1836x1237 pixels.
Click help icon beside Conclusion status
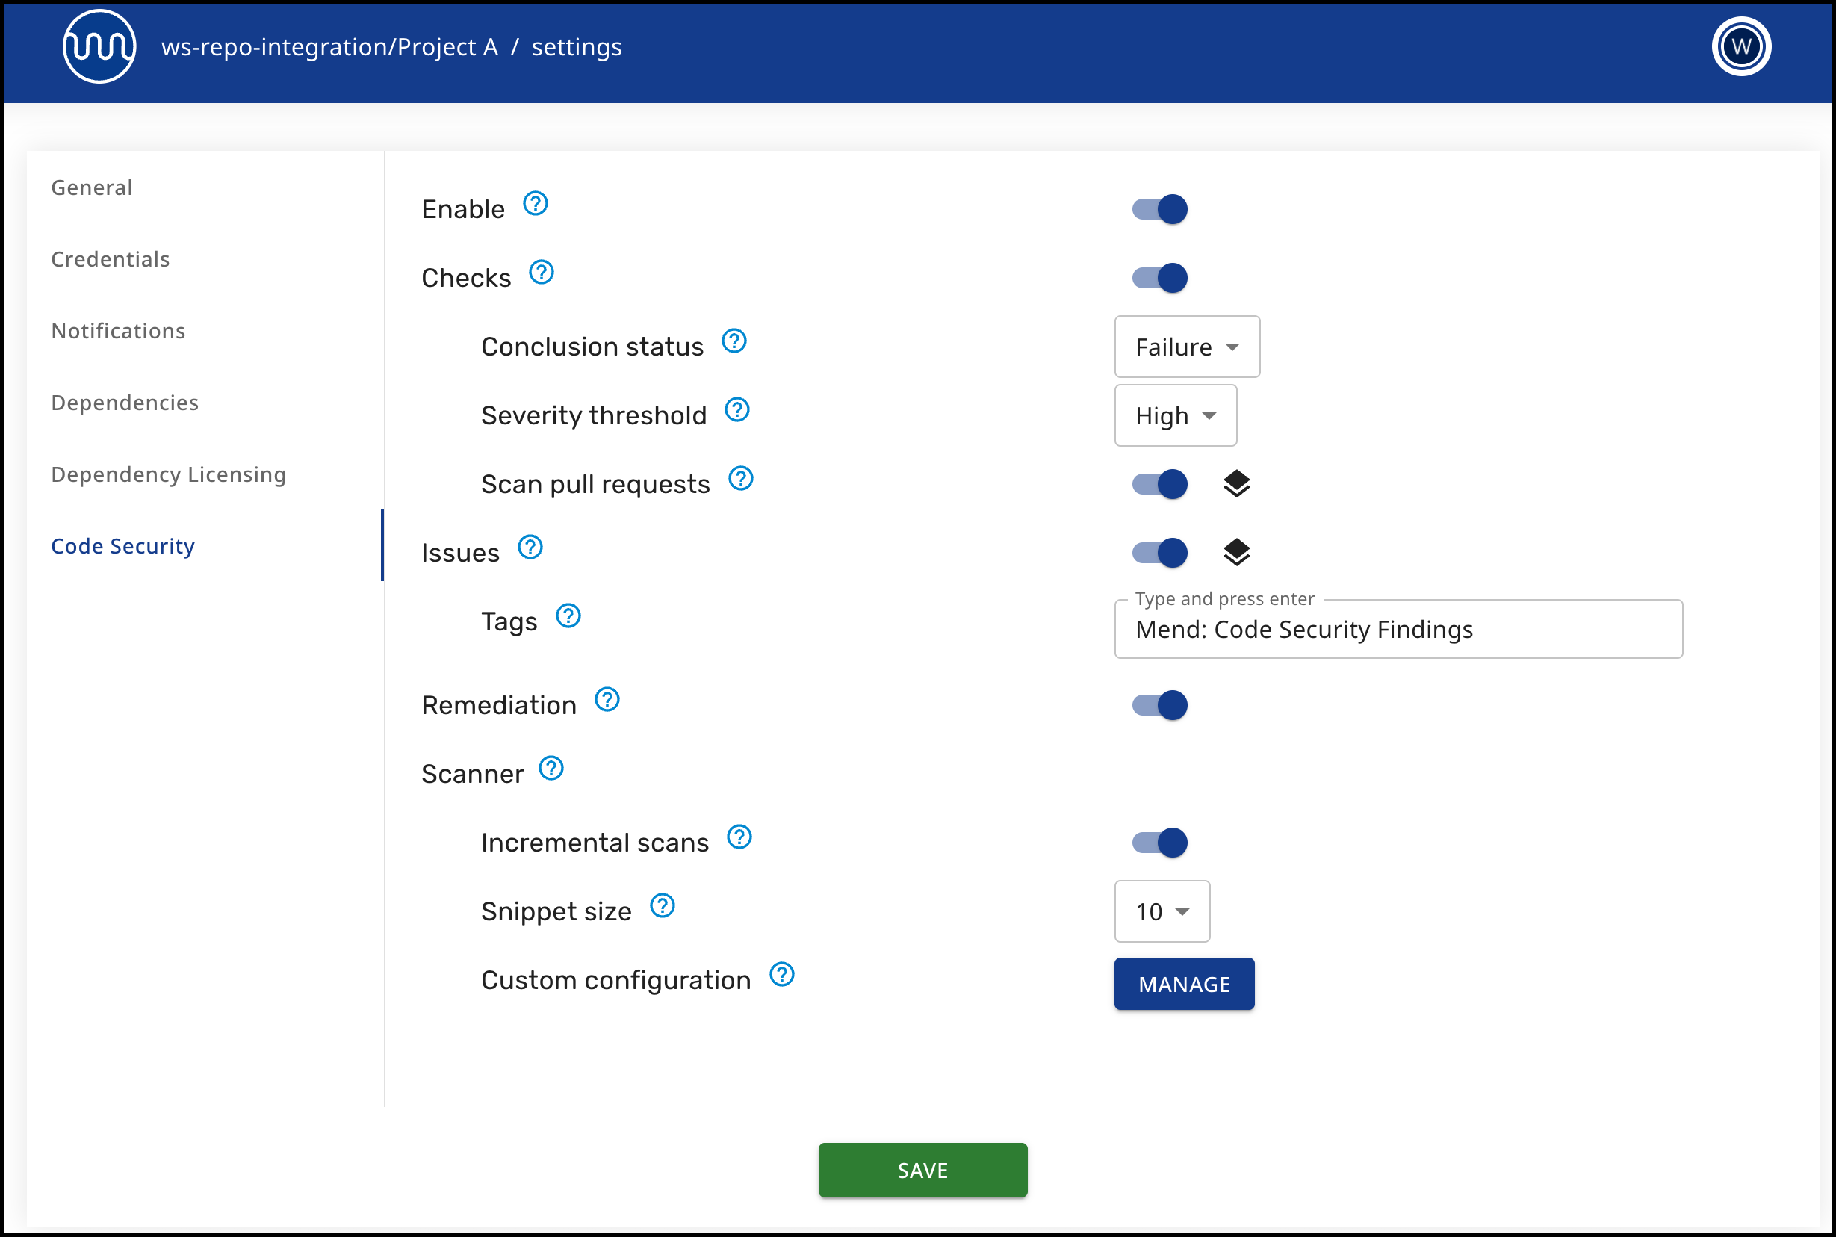point(734,341)
